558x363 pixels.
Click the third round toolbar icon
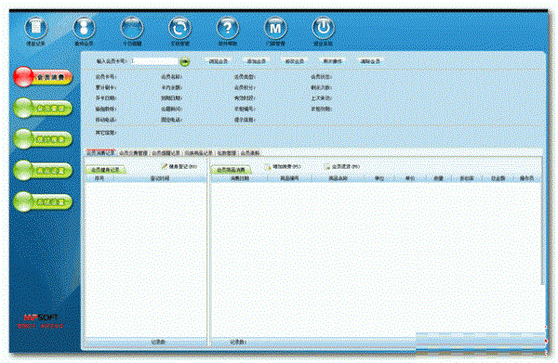coord(132,28)
